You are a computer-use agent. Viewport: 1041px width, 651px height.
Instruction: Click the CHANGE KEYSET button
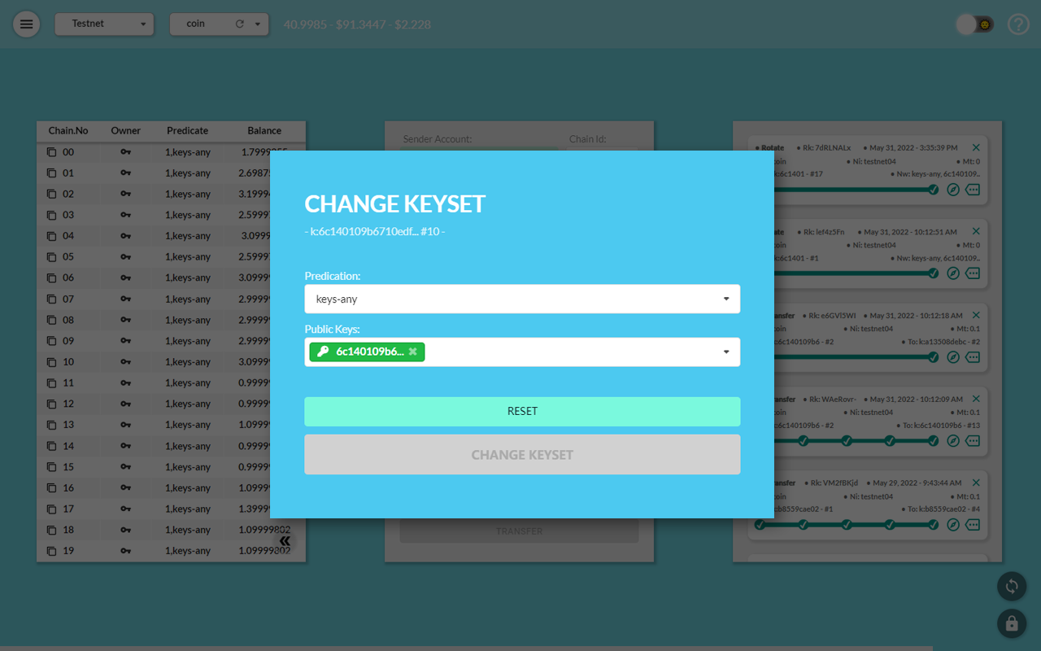pyautogui.click(x=522, y=455)
